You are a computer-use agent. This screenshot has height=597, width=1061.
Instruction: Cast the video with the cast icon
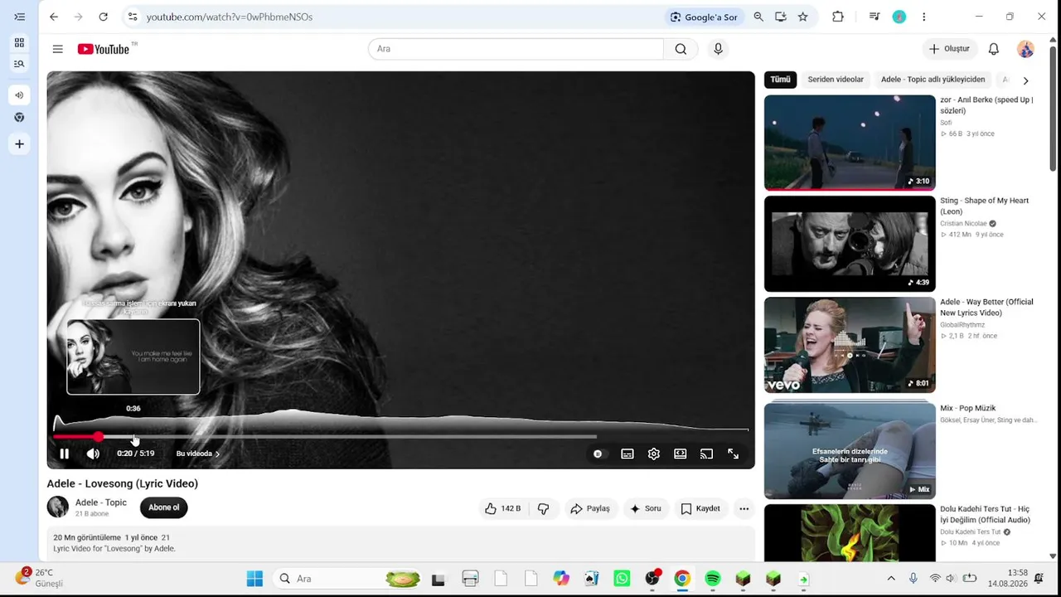click(706, 454)
